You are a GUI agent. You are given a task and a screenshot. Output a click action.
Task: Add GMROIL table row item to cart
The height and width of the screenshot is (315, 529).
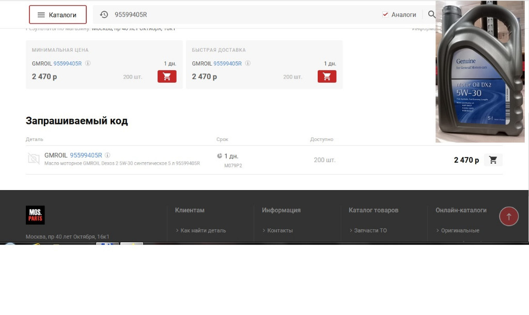point(493,160)
